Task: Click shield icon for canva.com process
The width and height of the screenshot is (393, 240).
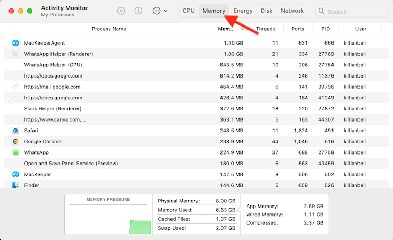Action: coord(15,119)
